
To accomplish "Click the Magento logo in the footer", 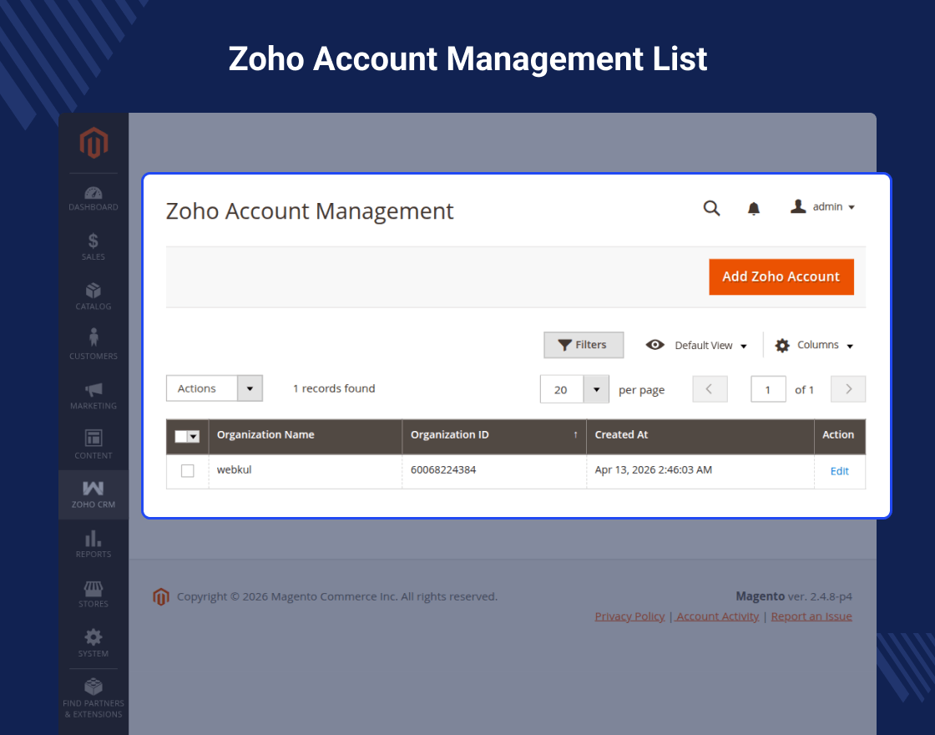I will click(161, 596).
